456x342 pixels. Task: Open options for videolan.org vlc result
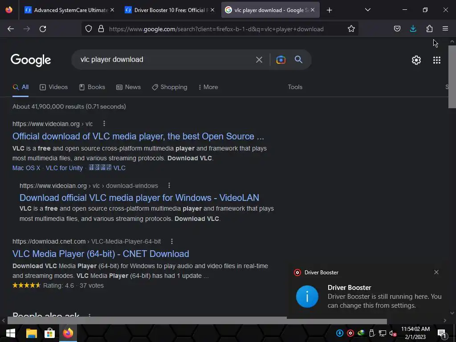[104, 124]
